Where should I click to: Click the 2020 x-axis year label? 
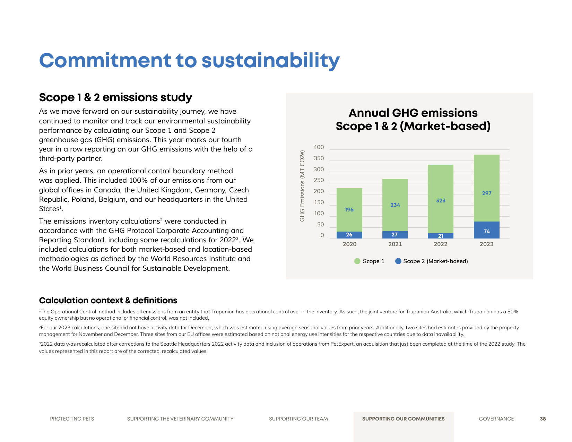349,244
